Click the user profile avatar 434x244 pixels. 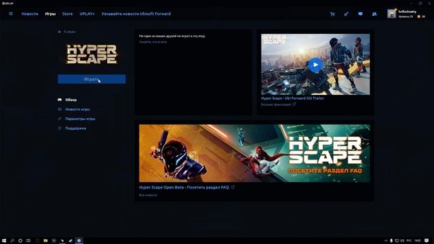click(392, 14)
